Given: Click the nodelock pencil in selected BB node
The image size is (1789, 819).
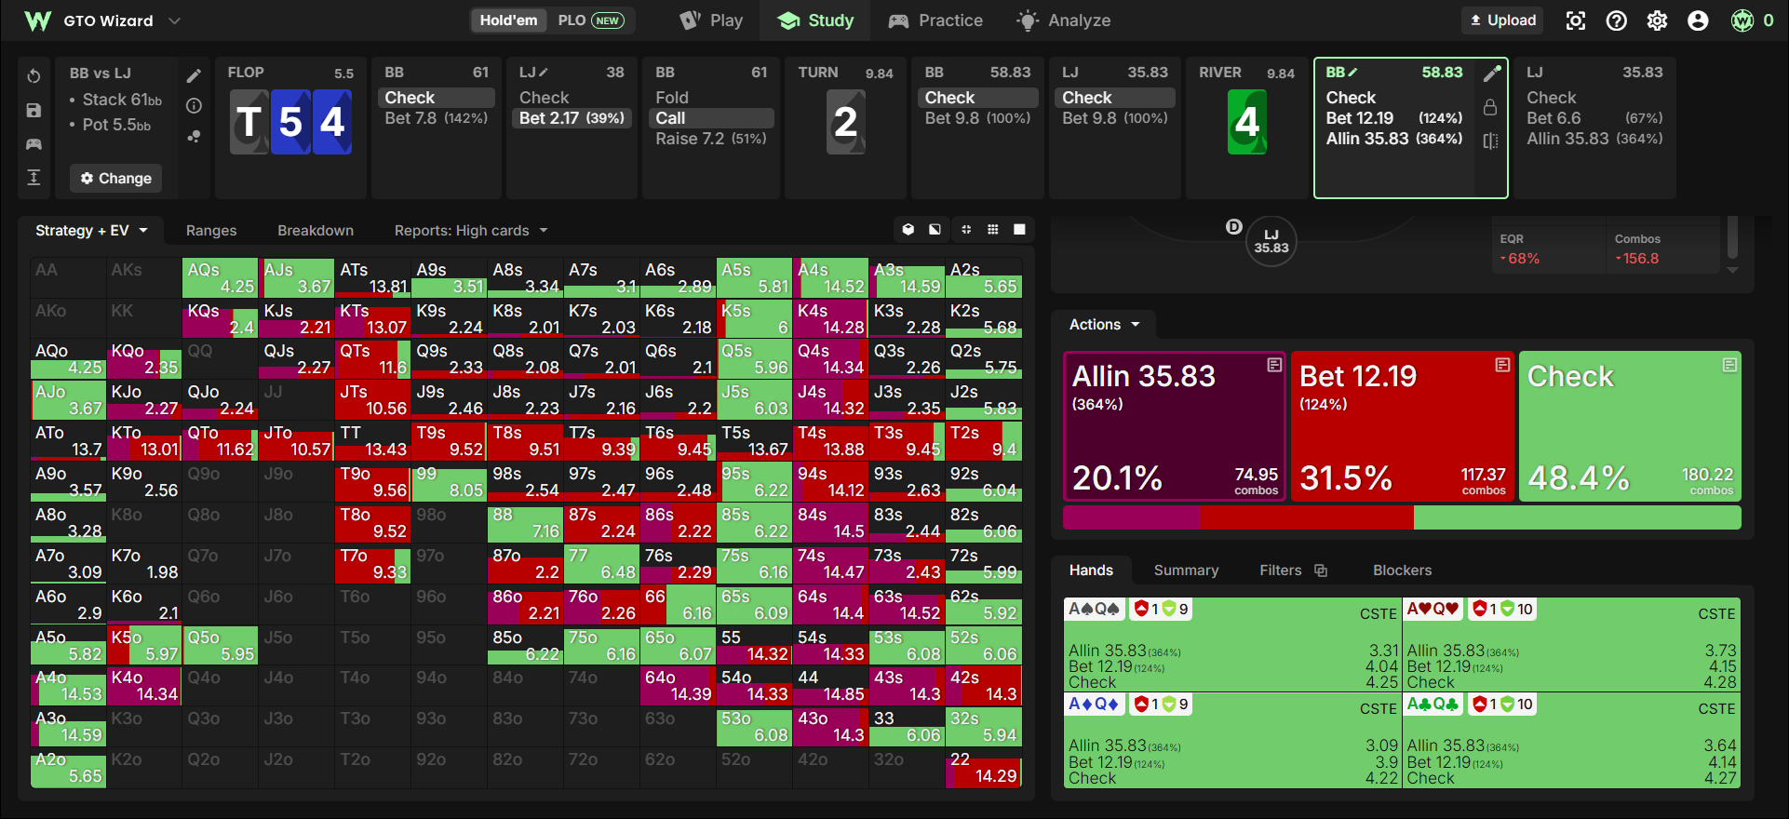Looking at the screenshot, I should 1491,74.
